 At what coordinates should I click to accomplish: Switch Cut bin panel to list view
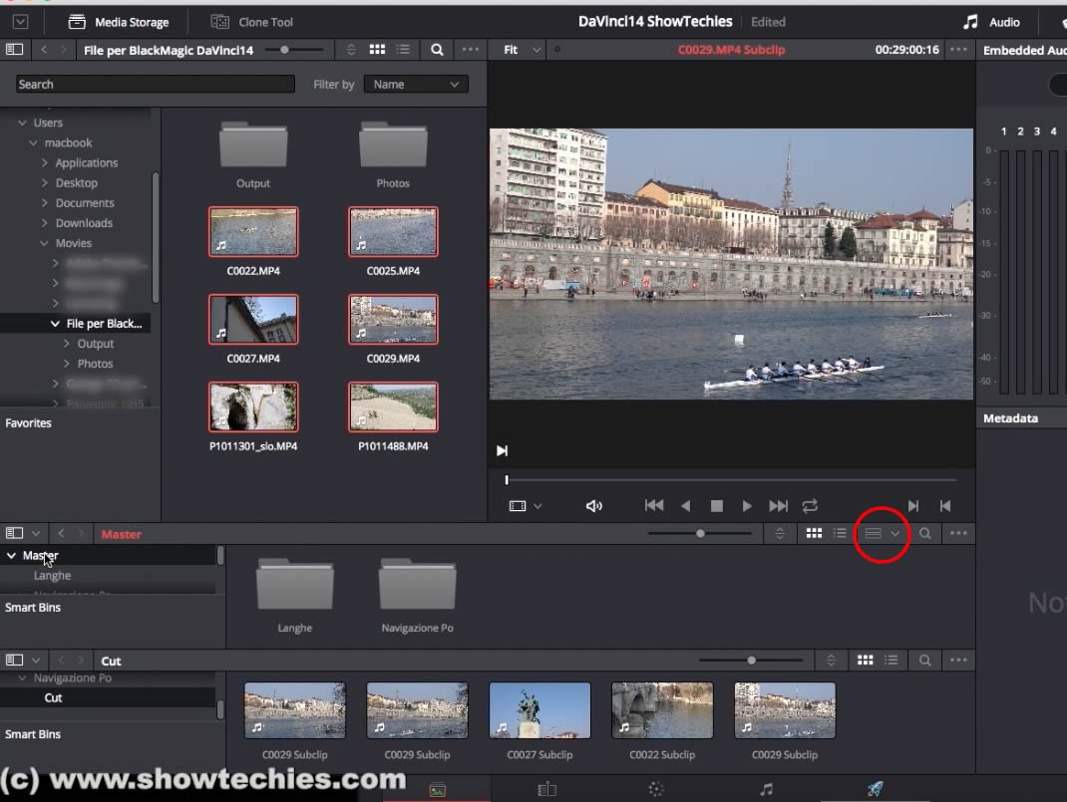tap(891, 660)
